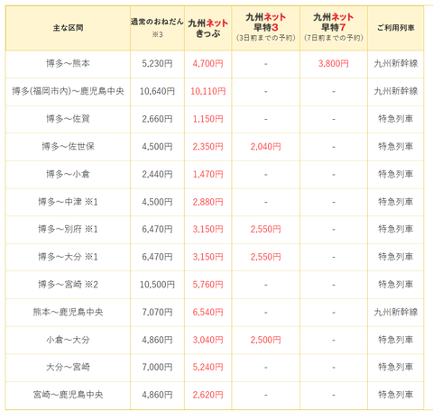Screen dimensions: 433x419
Task: Click the 3,040円 net ticket price
Action: 207,340
